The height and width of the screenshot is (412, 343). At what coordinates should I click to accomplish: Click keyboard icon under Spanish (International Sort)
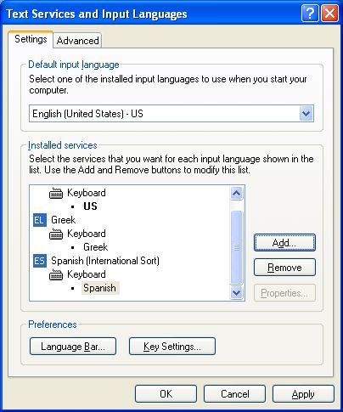tap(56, 274)
